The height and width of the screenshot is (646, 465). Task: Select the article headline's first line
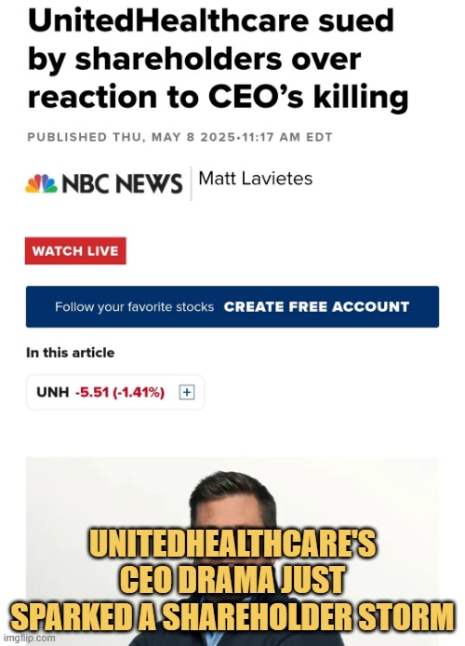(211, 21)
